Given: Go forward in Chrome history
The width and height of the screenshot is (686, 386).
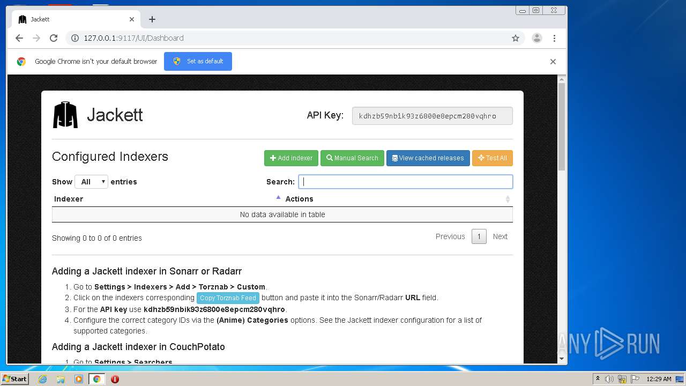Looking at the screenshot, I should tap(36, 38).
